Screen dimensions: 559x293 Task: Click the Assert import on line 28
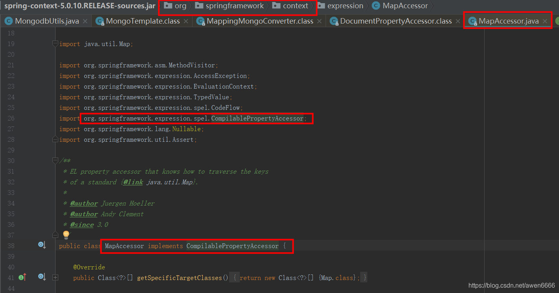coord(128,140)
